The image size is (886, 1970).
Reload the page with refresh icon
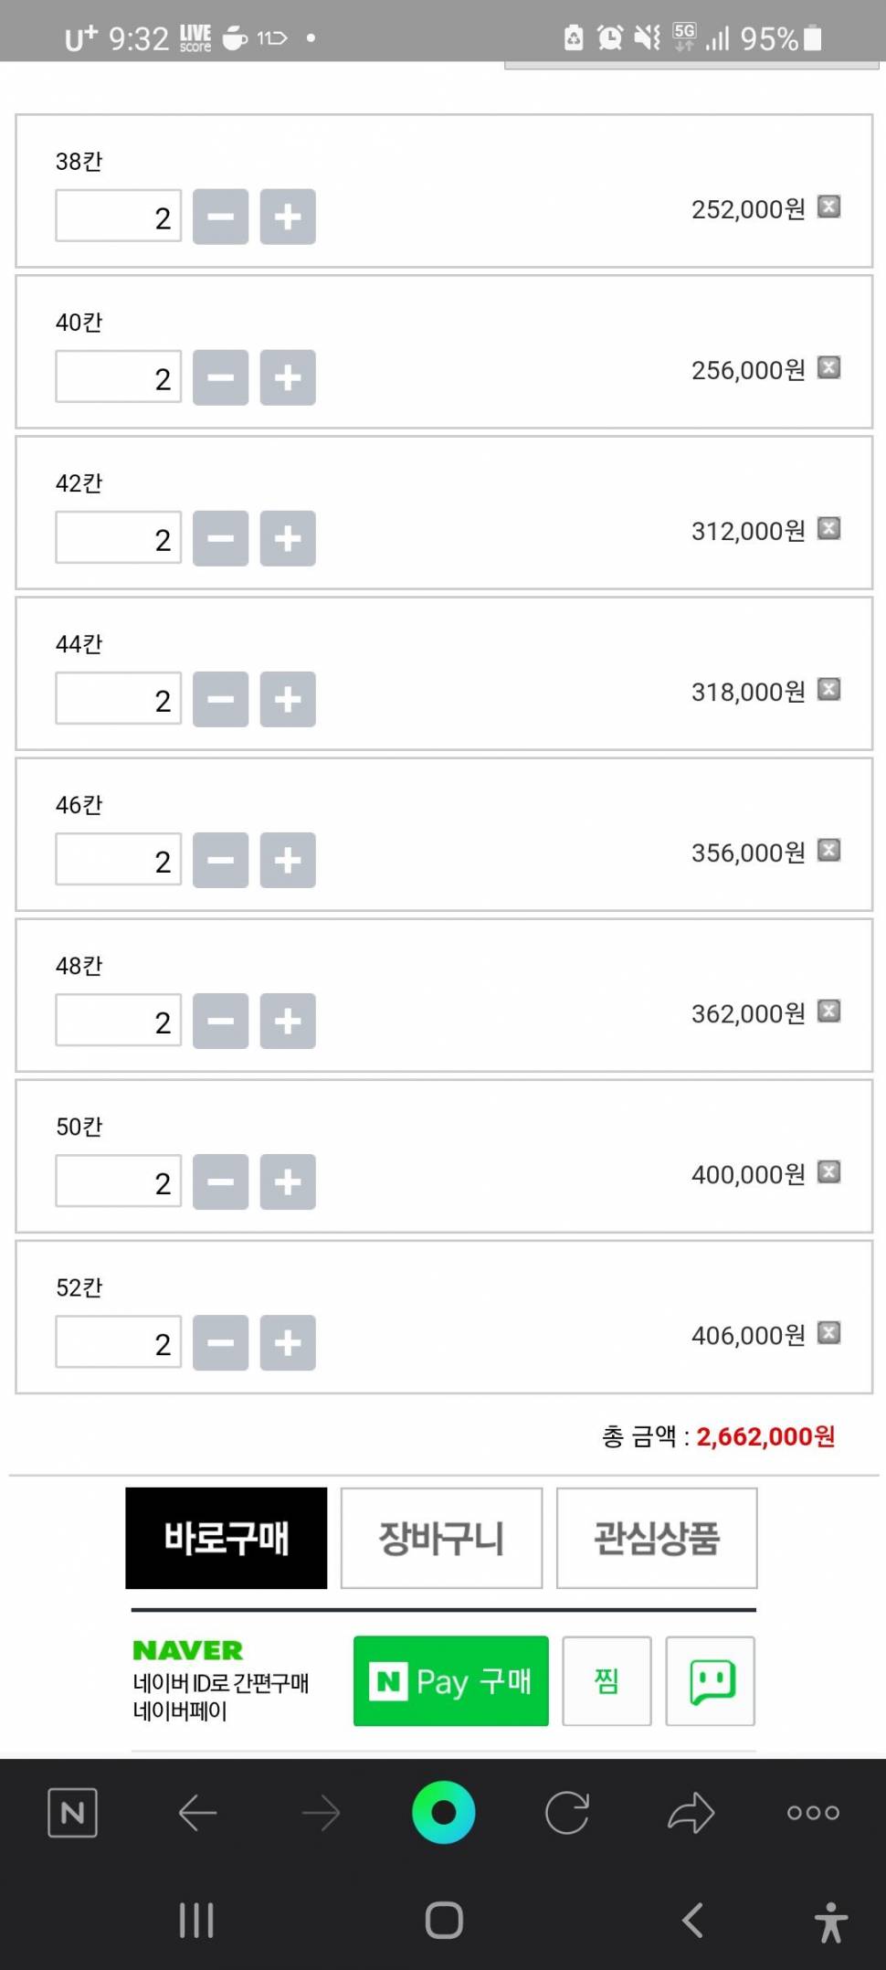567,1813
